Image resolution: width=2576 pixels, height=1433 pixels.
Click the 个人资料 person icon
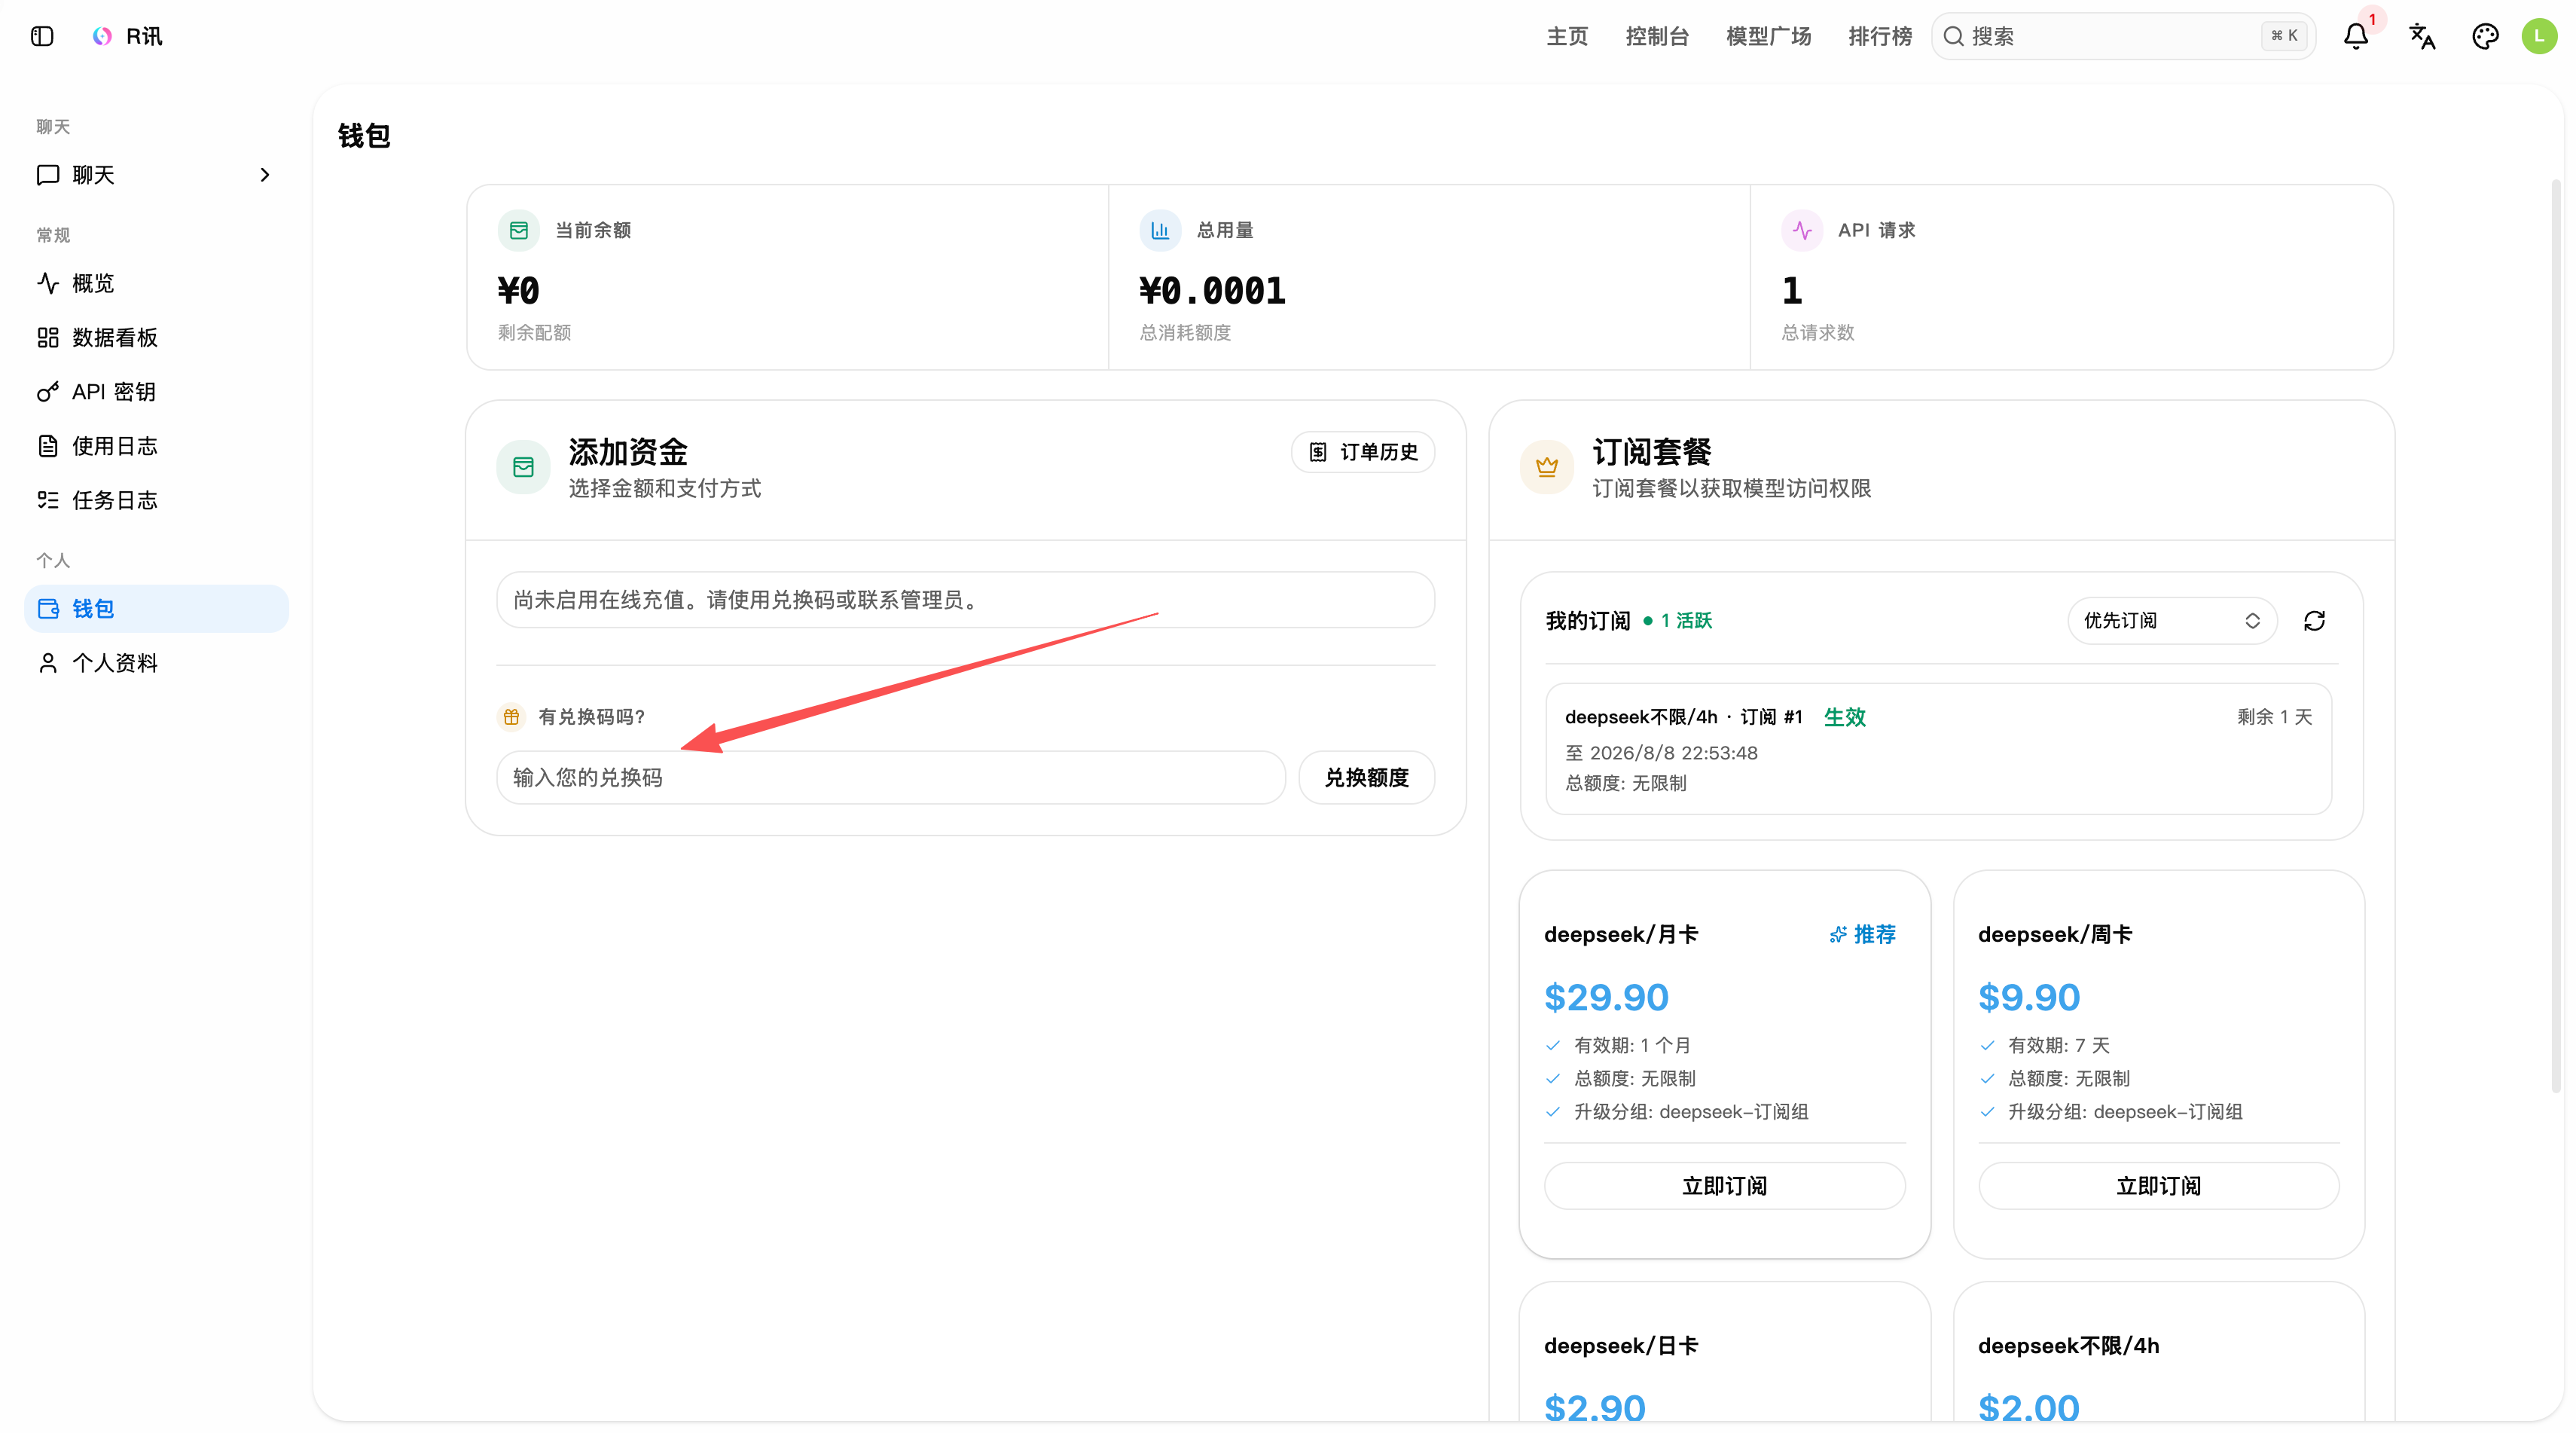click(48, 663)
